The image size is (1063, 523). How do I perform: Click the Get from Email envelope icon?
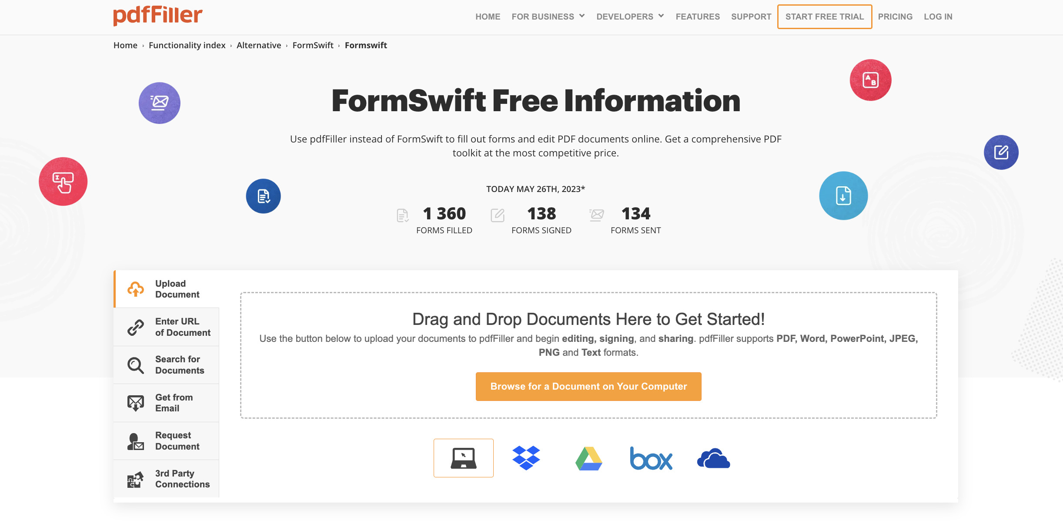(x=135, y=403)
